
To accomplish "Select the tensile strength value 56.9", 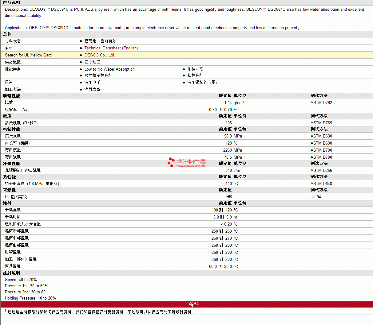I will (x=228, y=136).
